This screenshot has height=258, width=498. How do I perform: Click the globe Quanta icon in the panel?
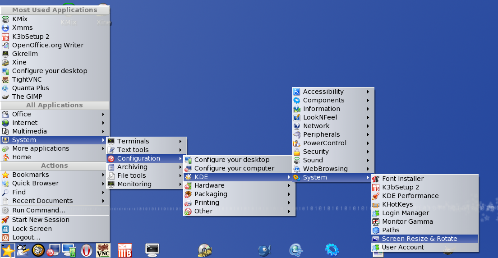[296, 250]
